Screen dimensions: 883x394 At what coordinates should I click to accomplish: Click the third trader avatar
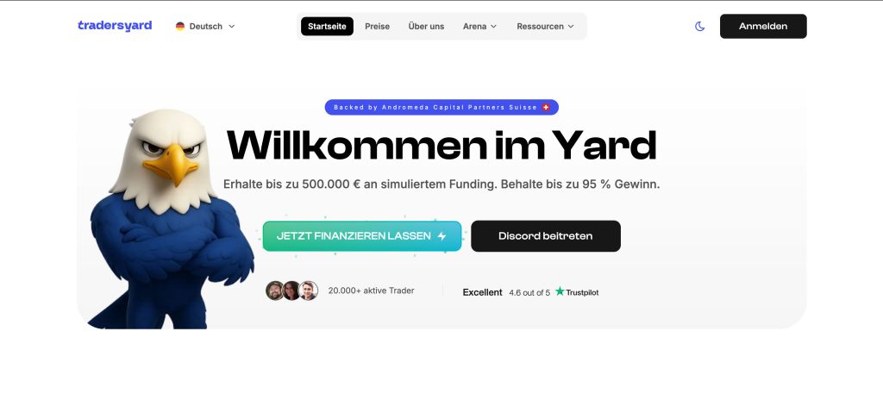point(308,291)
